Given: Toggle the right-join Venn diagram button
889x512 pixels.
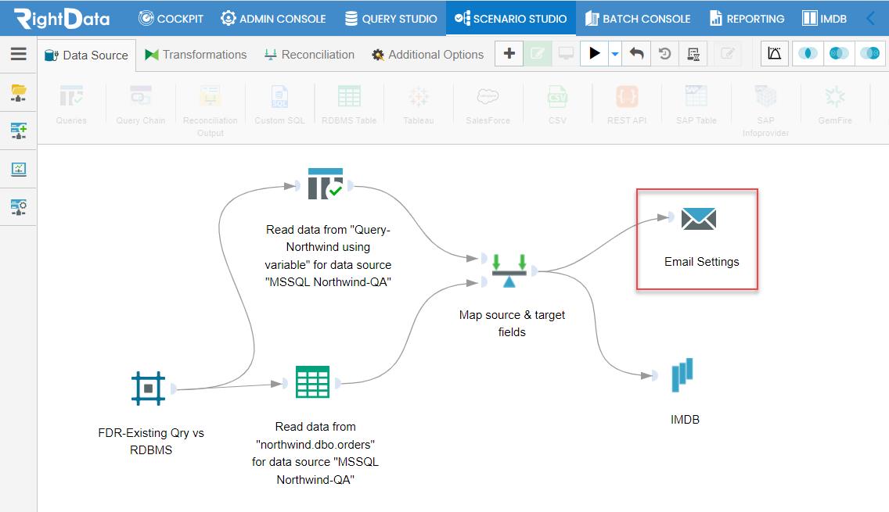Looking at the screenshot, I should point(869,54).
